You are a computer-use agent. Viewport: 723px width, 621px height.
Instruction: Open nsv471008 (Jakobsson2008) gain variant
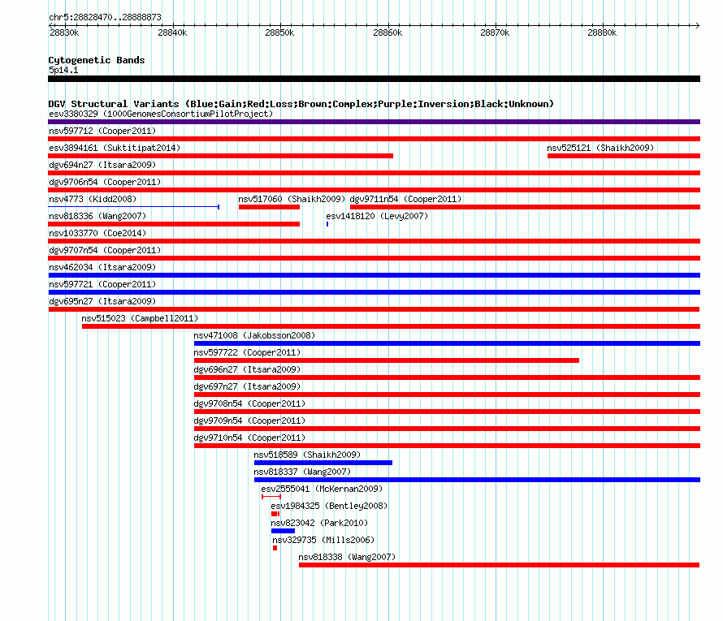point(254,335)
